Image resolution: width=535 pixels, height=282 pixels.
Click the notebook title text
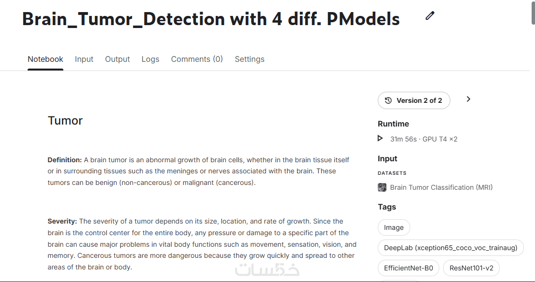click(211, 19)
